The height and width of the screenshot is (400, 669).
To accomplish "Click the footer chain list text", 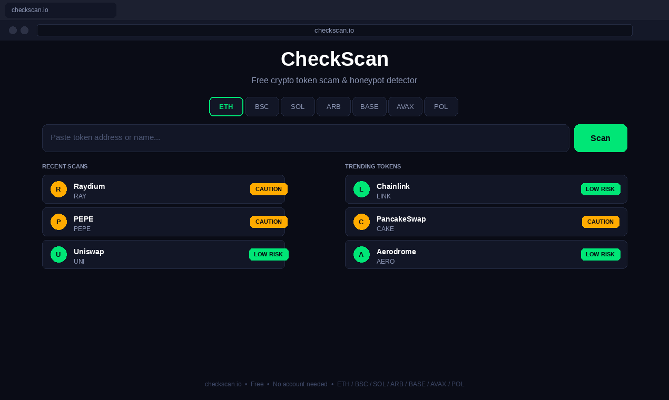I will click(x=401, y=384).
